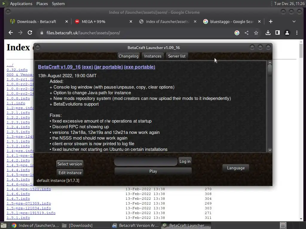Focus the username input field
The image size is (306, 229).
146,162
